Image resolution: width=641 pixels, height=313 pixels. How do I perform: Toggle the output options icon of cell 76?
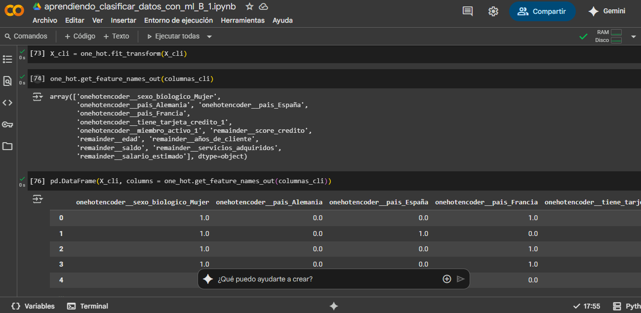38,199
